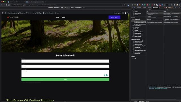The image size is (181, 102).
Task: Open the Dimensions Responsive dropdown
Action: 54,8
